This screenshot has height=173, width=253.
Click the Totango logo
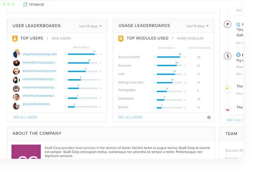34,4
